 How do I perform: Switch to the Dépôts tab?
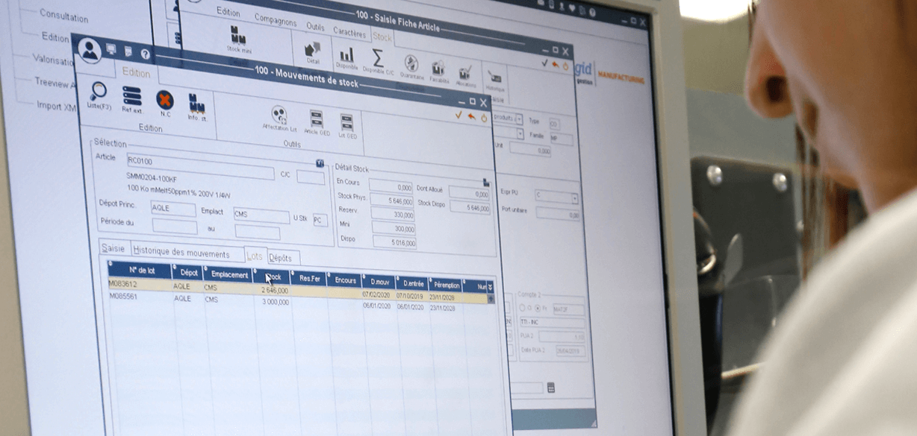[x=281, y=258]
